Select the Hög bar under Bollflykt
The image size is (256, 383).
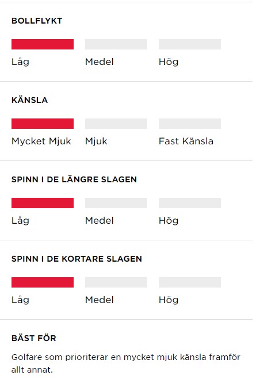[x=190, y=44]
